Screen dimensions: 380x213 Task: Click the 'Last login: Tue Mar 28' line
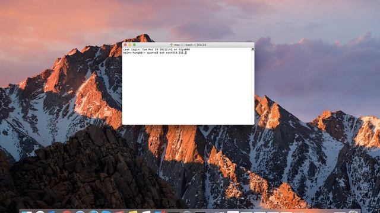157,50
